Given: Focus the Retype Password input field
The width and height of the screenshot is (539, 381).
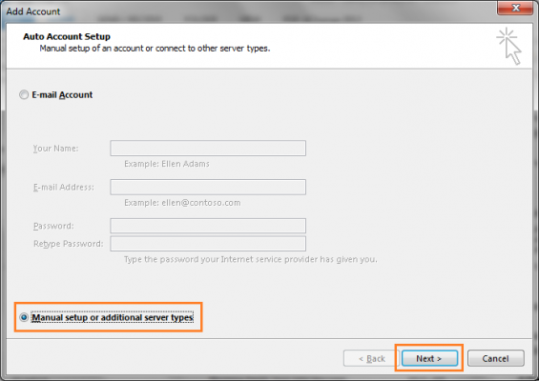Looking at the screenshot, I should coord(208,244).
